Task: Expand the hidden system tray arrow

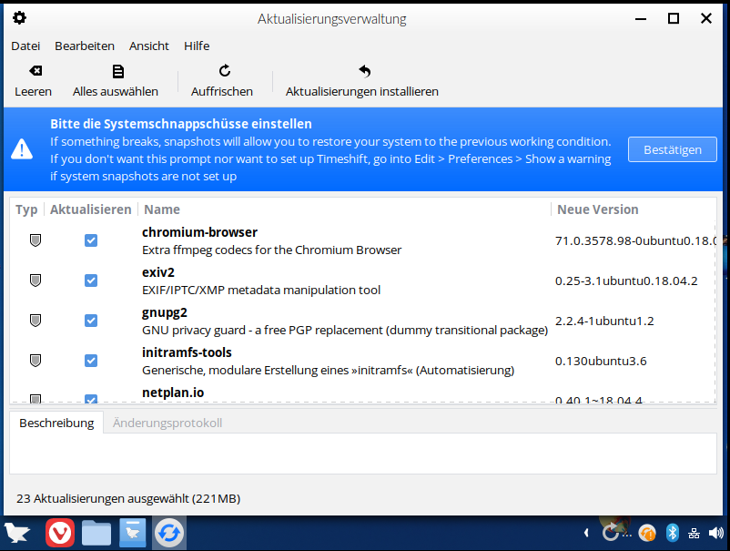Action: click(x=585, y=533)
